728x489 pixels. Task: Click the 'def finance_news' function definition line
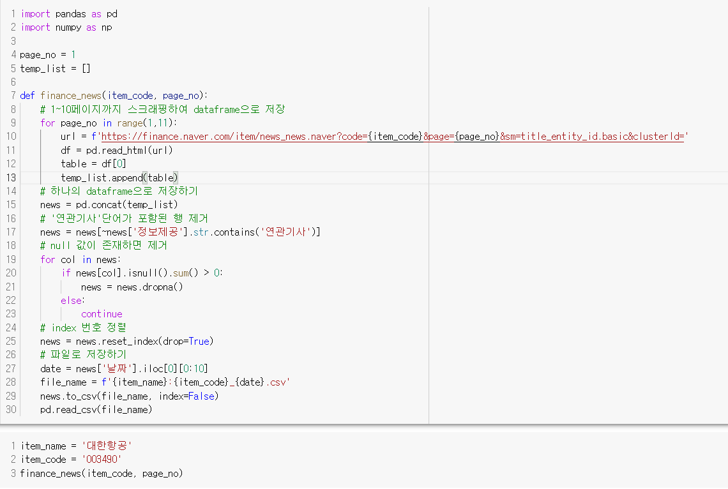[x=114, y=96]
